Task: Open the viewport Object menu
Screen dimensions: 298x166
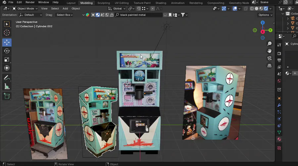Action: (75, 9)
